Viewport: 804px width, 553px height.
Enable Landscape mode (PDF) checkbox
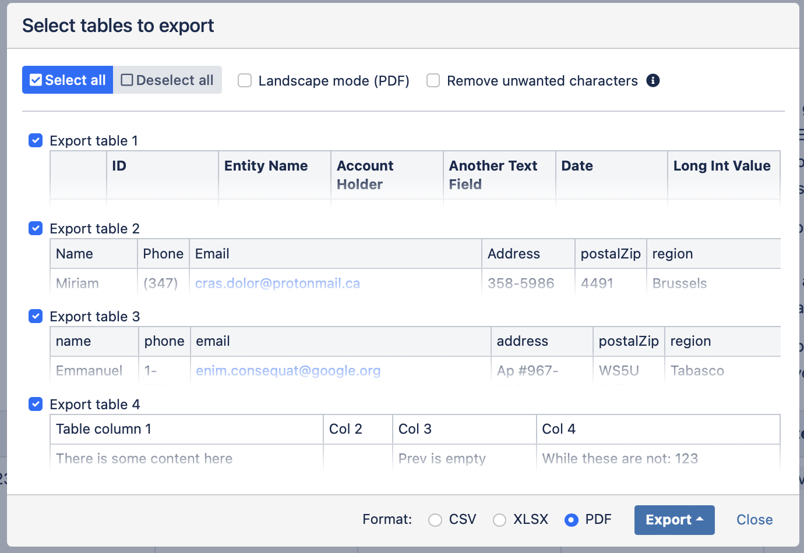point(245,80)
